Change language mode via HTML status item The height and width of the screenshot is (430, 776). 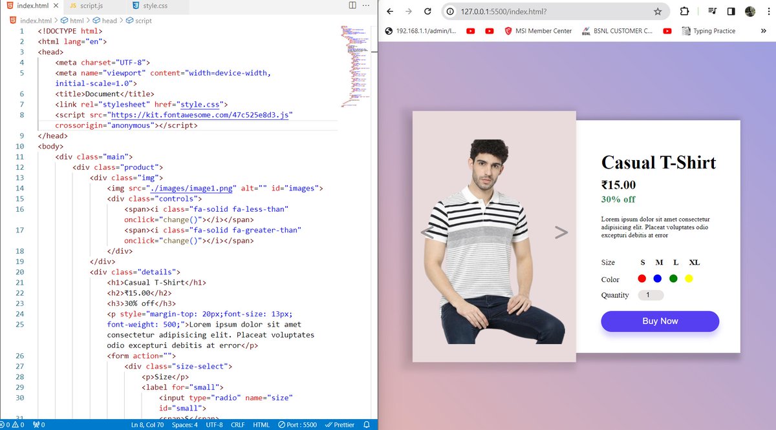click(x=261, y=425)
